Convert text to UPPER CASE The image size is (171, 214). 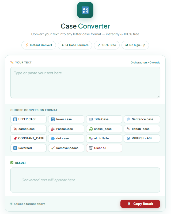point(28,119)
